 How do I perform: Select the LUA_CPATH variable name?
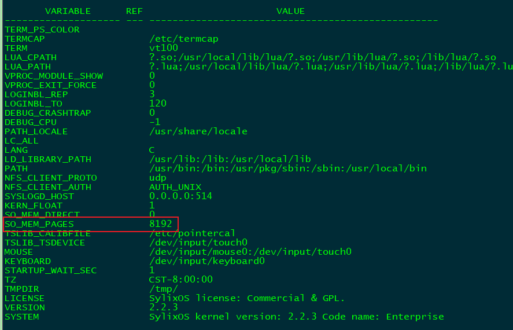[x=31, y=58]
